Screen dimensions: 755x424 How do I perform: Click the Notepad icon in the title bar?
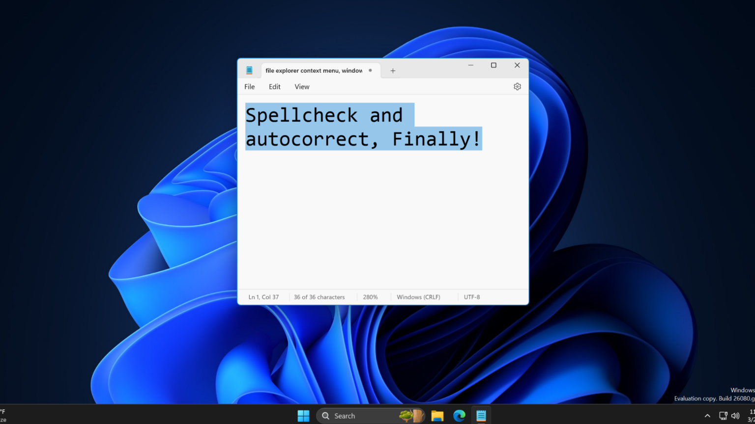249,69
